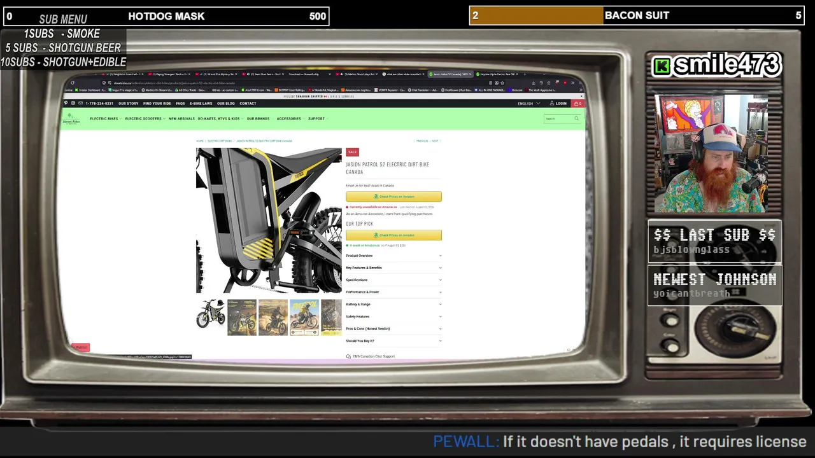This screenshot has height=458, width=815.
Task: Click the Electric Dirt Bikes breadcrumb
Action: [x=220, y=141]
